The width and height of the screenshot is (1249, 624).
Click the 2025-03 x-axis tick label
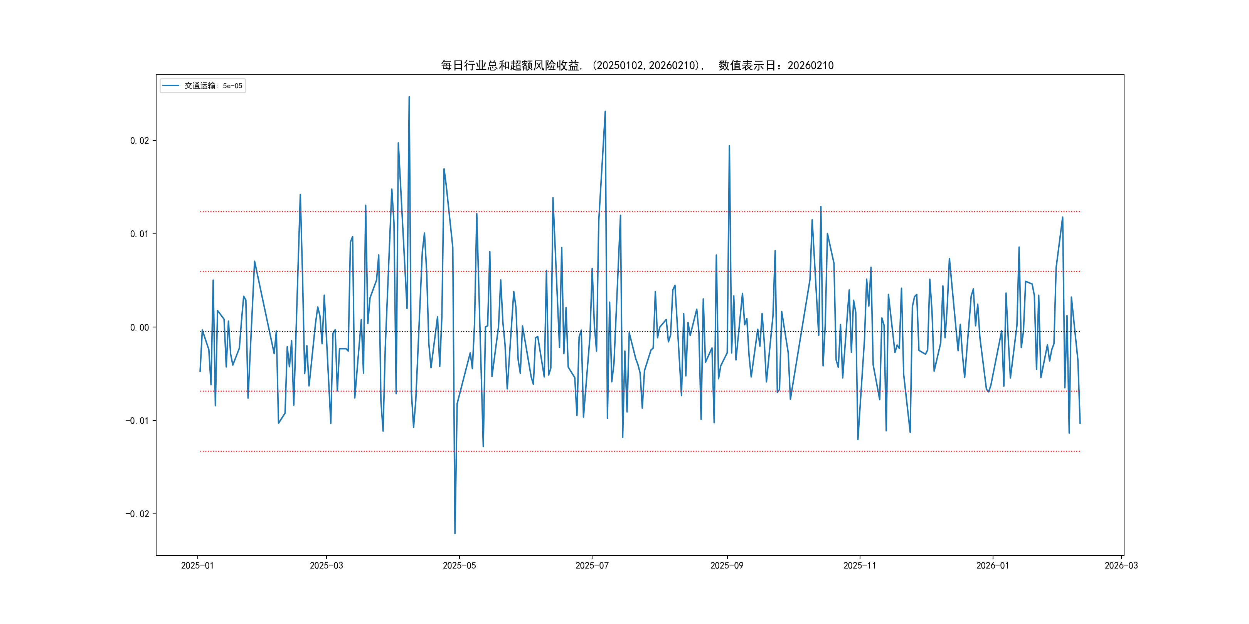[326, 565]
